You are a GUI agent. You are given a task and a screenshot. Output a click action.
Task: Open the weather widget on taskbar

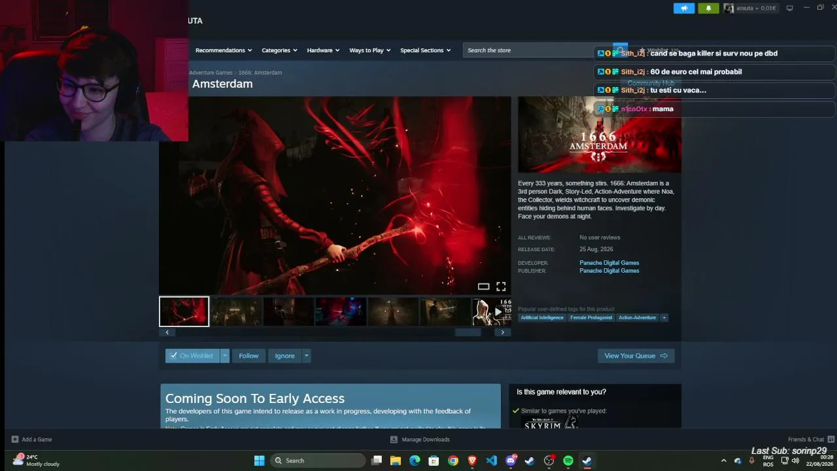coord(36,461)
